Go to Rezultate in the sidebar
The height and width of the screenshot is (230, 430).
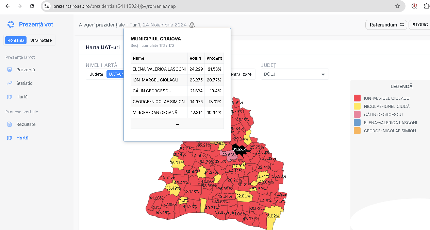point(26,124)
